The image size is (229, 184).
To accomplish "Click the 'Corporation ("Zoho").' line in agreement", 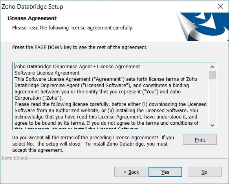I will (x=38, y=98).
